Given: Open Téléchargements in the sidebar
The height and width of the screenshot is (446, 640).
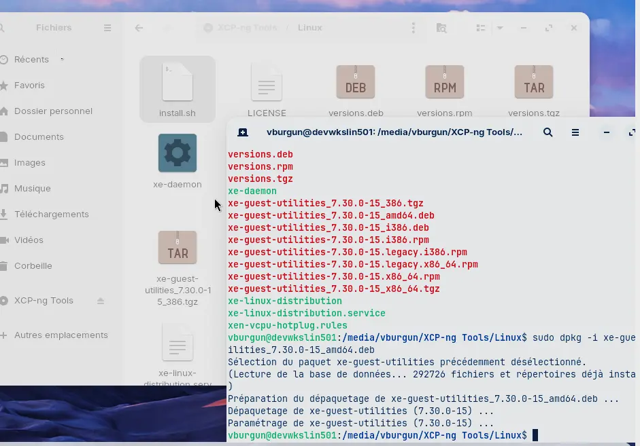Looking at the screenshot, I should [x=52, y=215].
